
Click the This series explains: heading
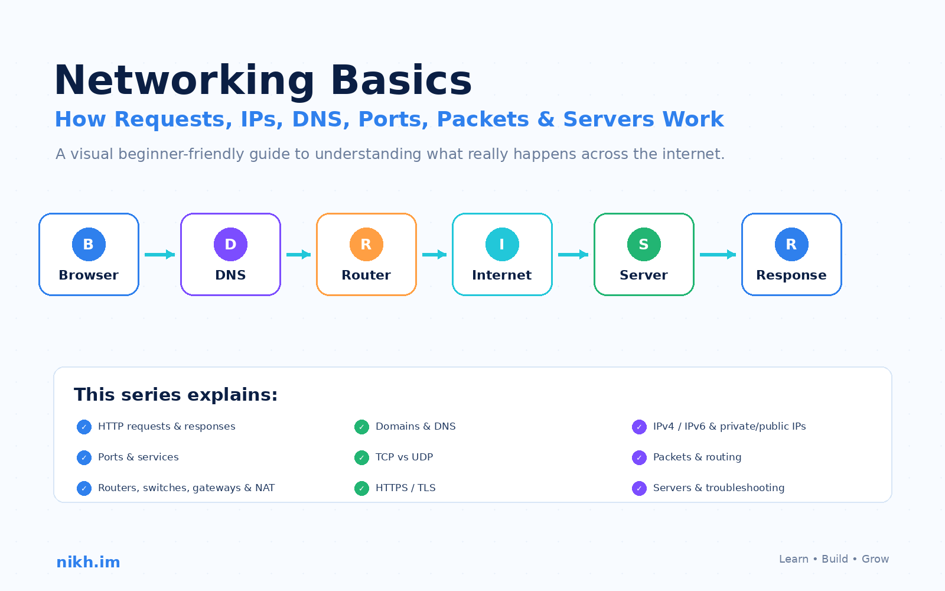click(175, 394)
